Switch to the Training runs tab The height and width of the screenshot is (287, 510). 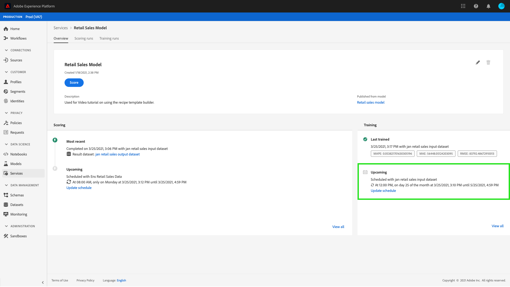109,39
